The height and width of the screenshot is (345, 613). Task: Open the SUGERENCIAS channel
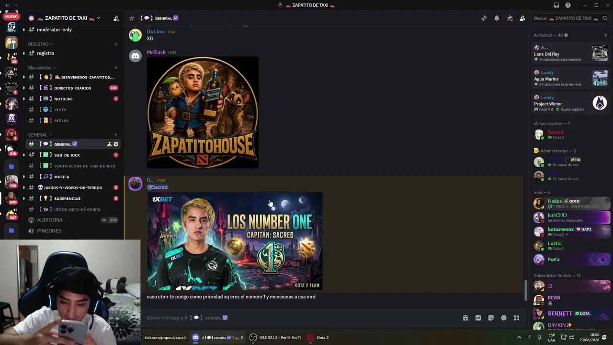point(73,198)
